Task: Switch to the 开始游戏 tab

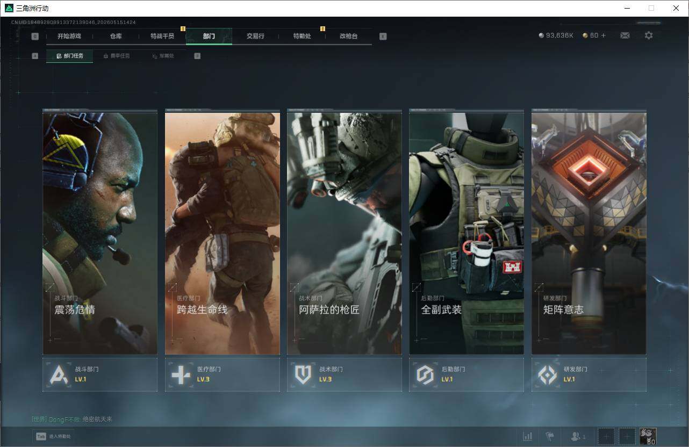Action: click(x=69, y=36)
